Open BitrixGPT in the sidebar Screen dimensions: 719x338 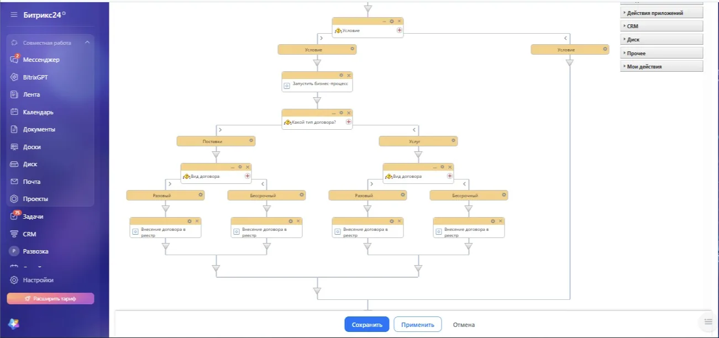35,77
